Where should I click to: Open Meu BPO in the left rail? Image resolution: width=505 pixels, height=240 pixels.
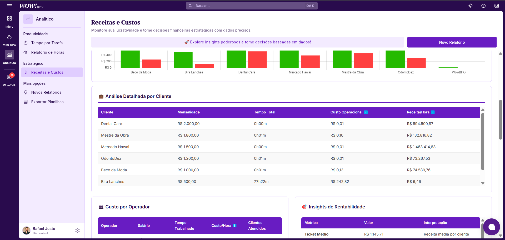(9, 40)
